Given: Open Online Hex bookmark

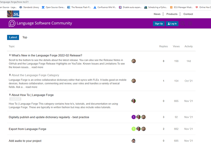Looking at the screenshot, I should pos(203,7).
